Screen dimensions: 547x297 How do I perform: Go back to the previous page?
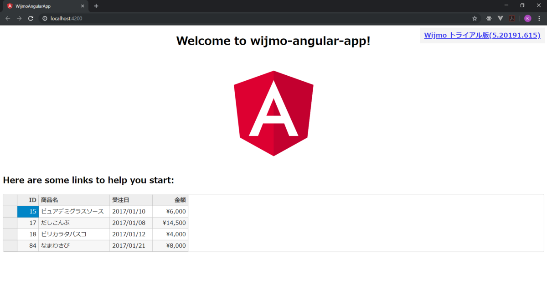[8, 18]
